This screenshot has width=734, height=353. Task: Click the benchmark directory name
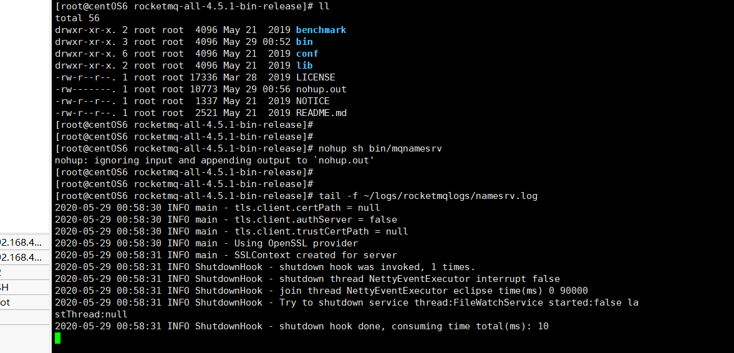point(321,30)
